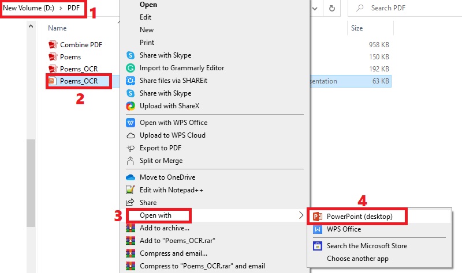Viewport: 462px width, 273px height.
Task: Select Split or Merge
Action: (161, 161)
